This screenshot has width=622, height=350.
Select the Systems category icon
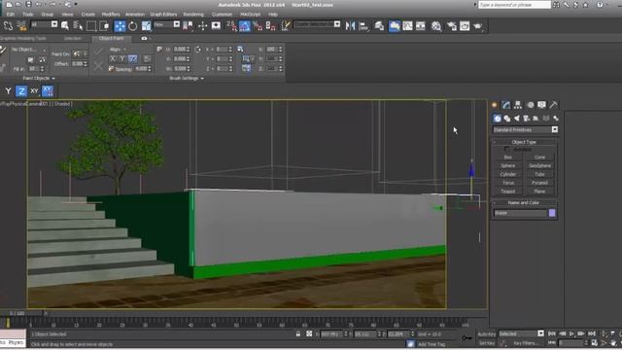tap(556, 119)
